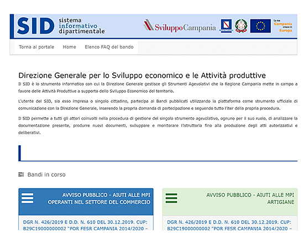Click the Bandi in corso heading
304x233 pixels.
coord(46,174)
